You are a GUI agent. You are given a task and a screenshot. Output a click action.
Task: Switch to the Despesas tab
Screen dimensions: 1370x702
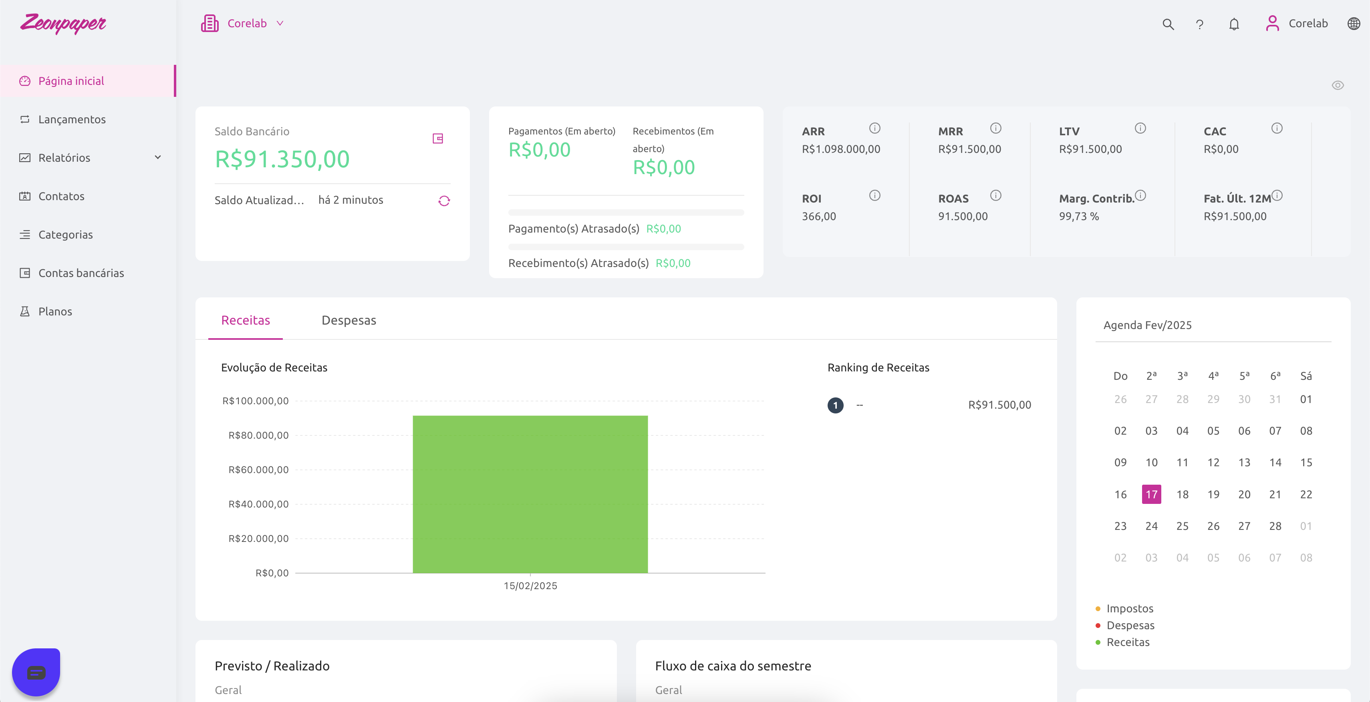(x=349, y=321)
